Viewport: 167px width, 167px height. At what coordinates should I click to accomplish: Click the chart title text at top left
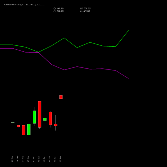24,5
